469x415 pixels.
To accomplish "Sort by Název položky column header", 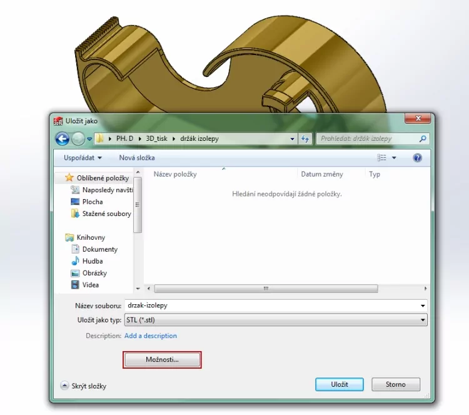I will [x=175, y=174].
